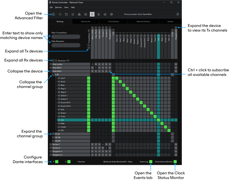Click the star favorites toolbar icon
This screenshot has height=180, width=230.
click(73, 14)
